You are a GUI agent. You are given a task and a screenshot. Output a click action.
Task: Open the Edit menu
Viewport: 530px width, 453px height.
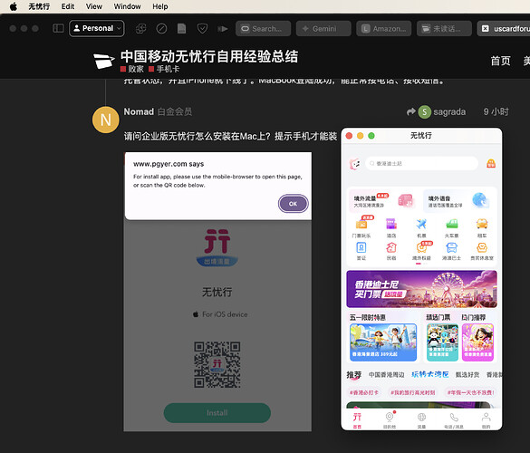point(68,6)
